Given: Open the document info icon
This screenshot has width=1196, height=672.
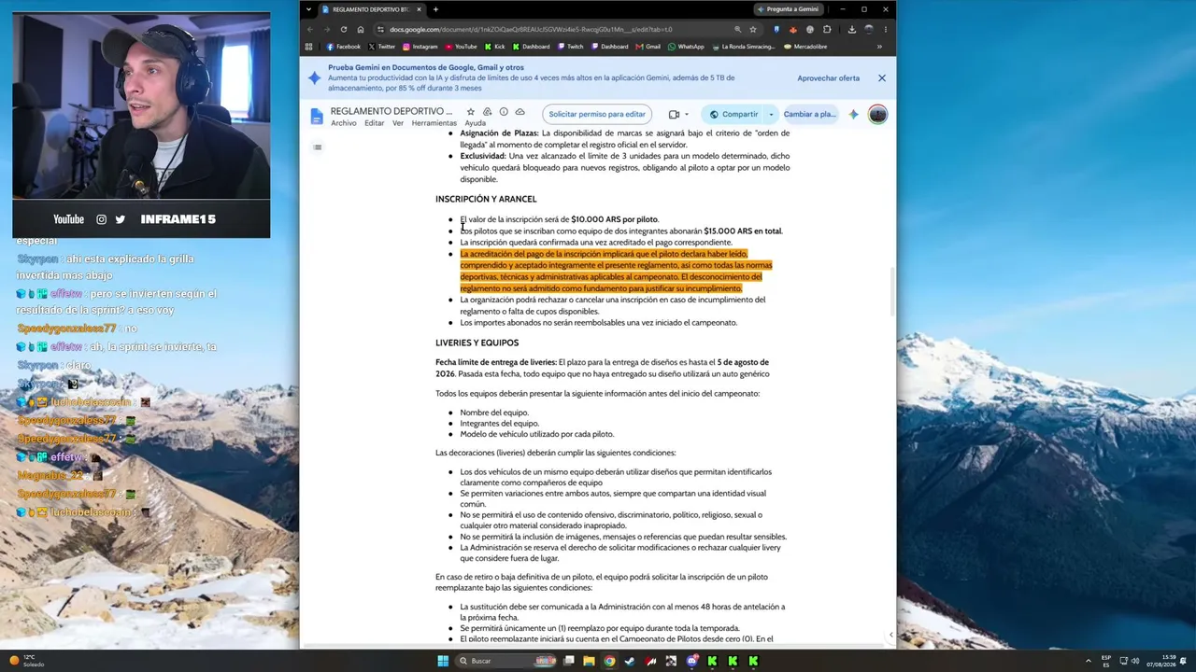Looking at the screenshot, I should pyautogui.click(x=504, y=112).
